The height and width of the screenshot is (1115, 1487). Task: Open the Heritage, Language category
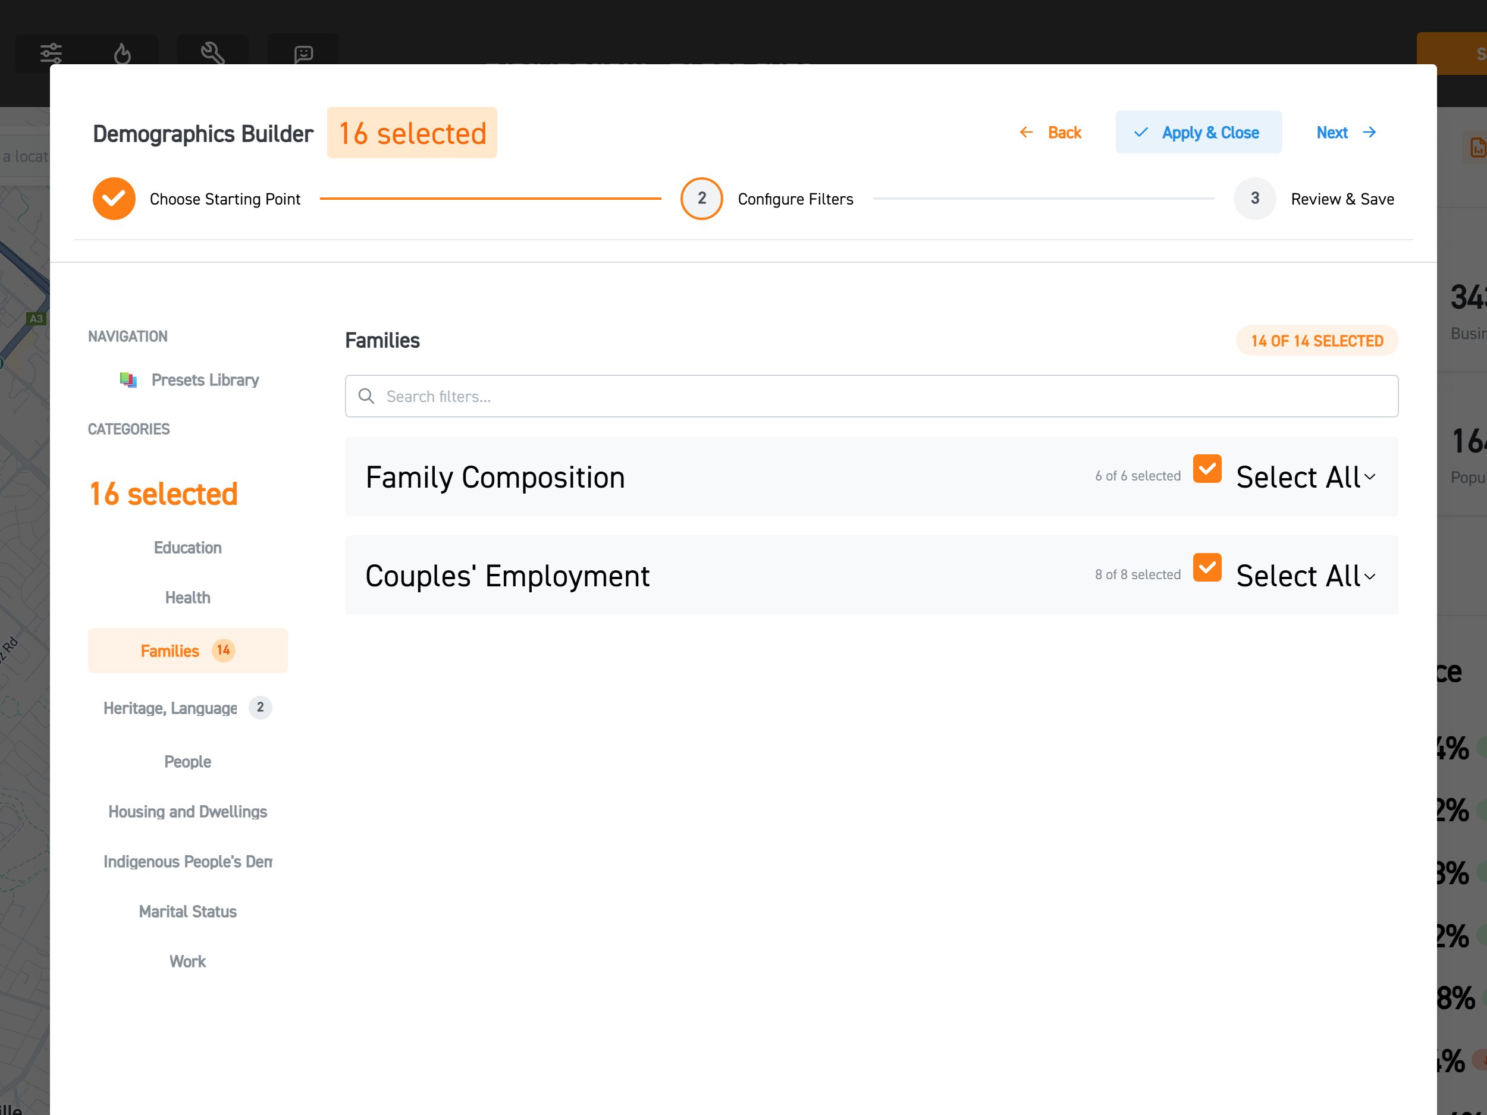coord(170,708)
